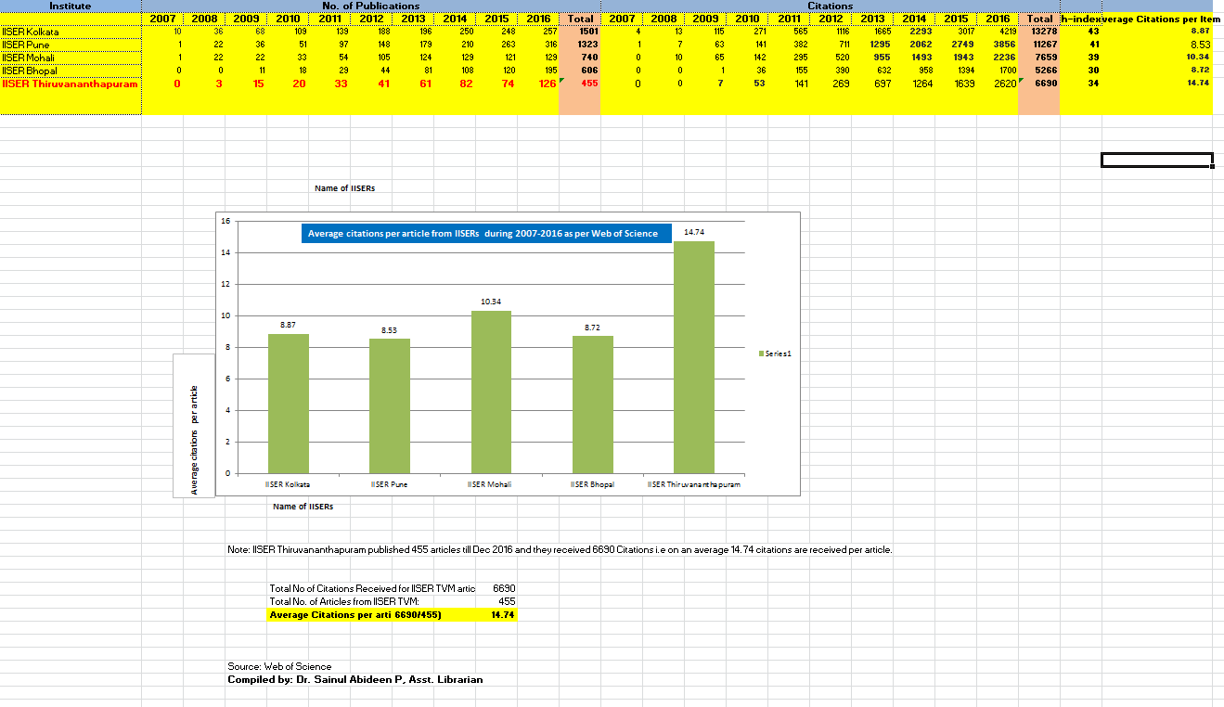
Task: Click the Institute column header cell
Action: click(71, 6)
